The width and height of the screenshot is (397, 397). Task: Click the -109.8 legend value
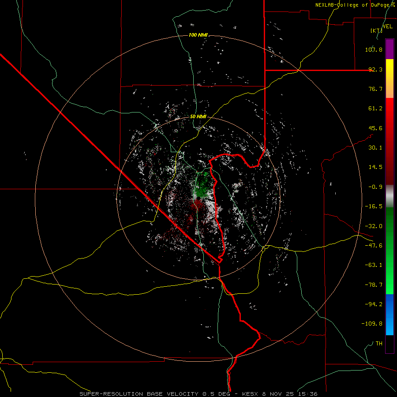click(372, 324)
